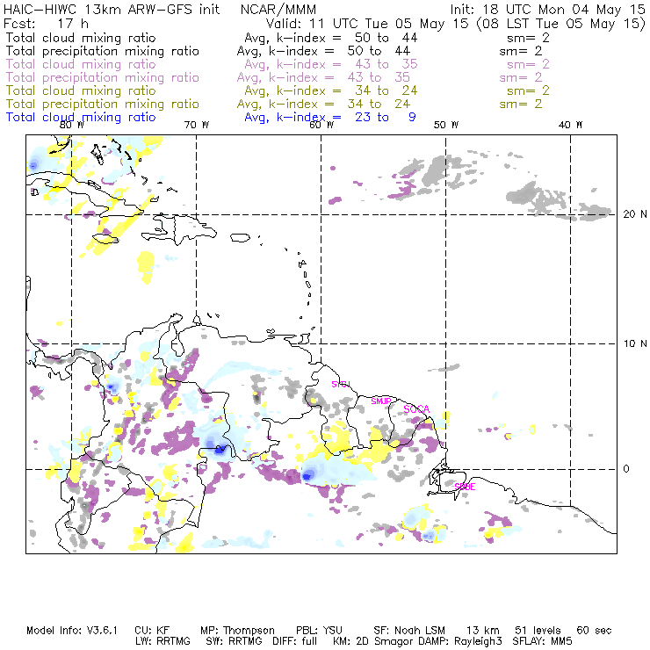Click the blue "Avg, k-index = 23 to 9" text
Screen dimensions: 650x650
330,118
